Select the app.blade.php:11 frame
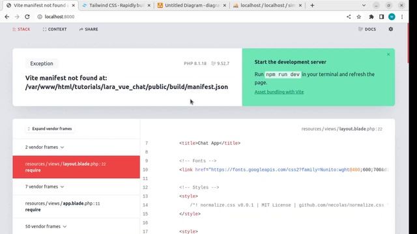The image size is (417, 234). (76, 207)
